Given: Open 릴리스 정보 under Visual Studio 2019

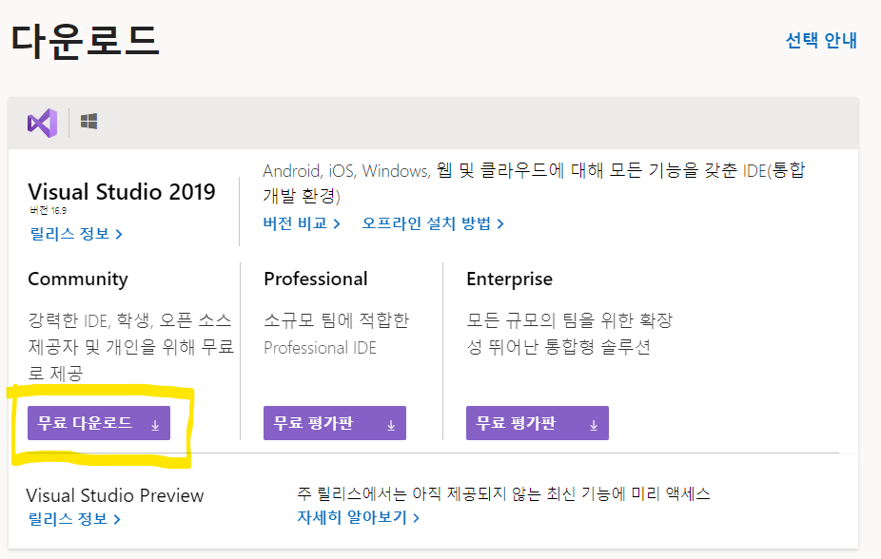Looking at the screenshot, I should [x=76, y=234].
